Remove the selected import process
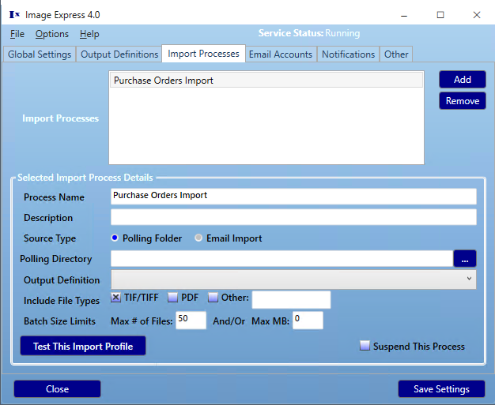The width and height of the screenshot is (495, 405). pyautogui.click(x=462, y=101)
